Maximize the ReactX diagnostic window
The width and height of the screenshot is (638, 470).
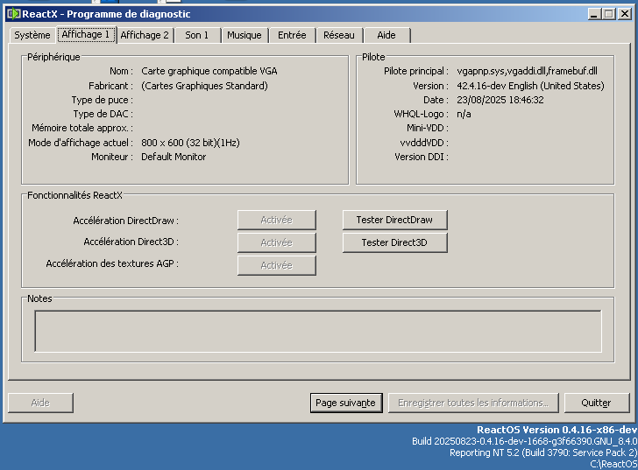coord(609,14)
